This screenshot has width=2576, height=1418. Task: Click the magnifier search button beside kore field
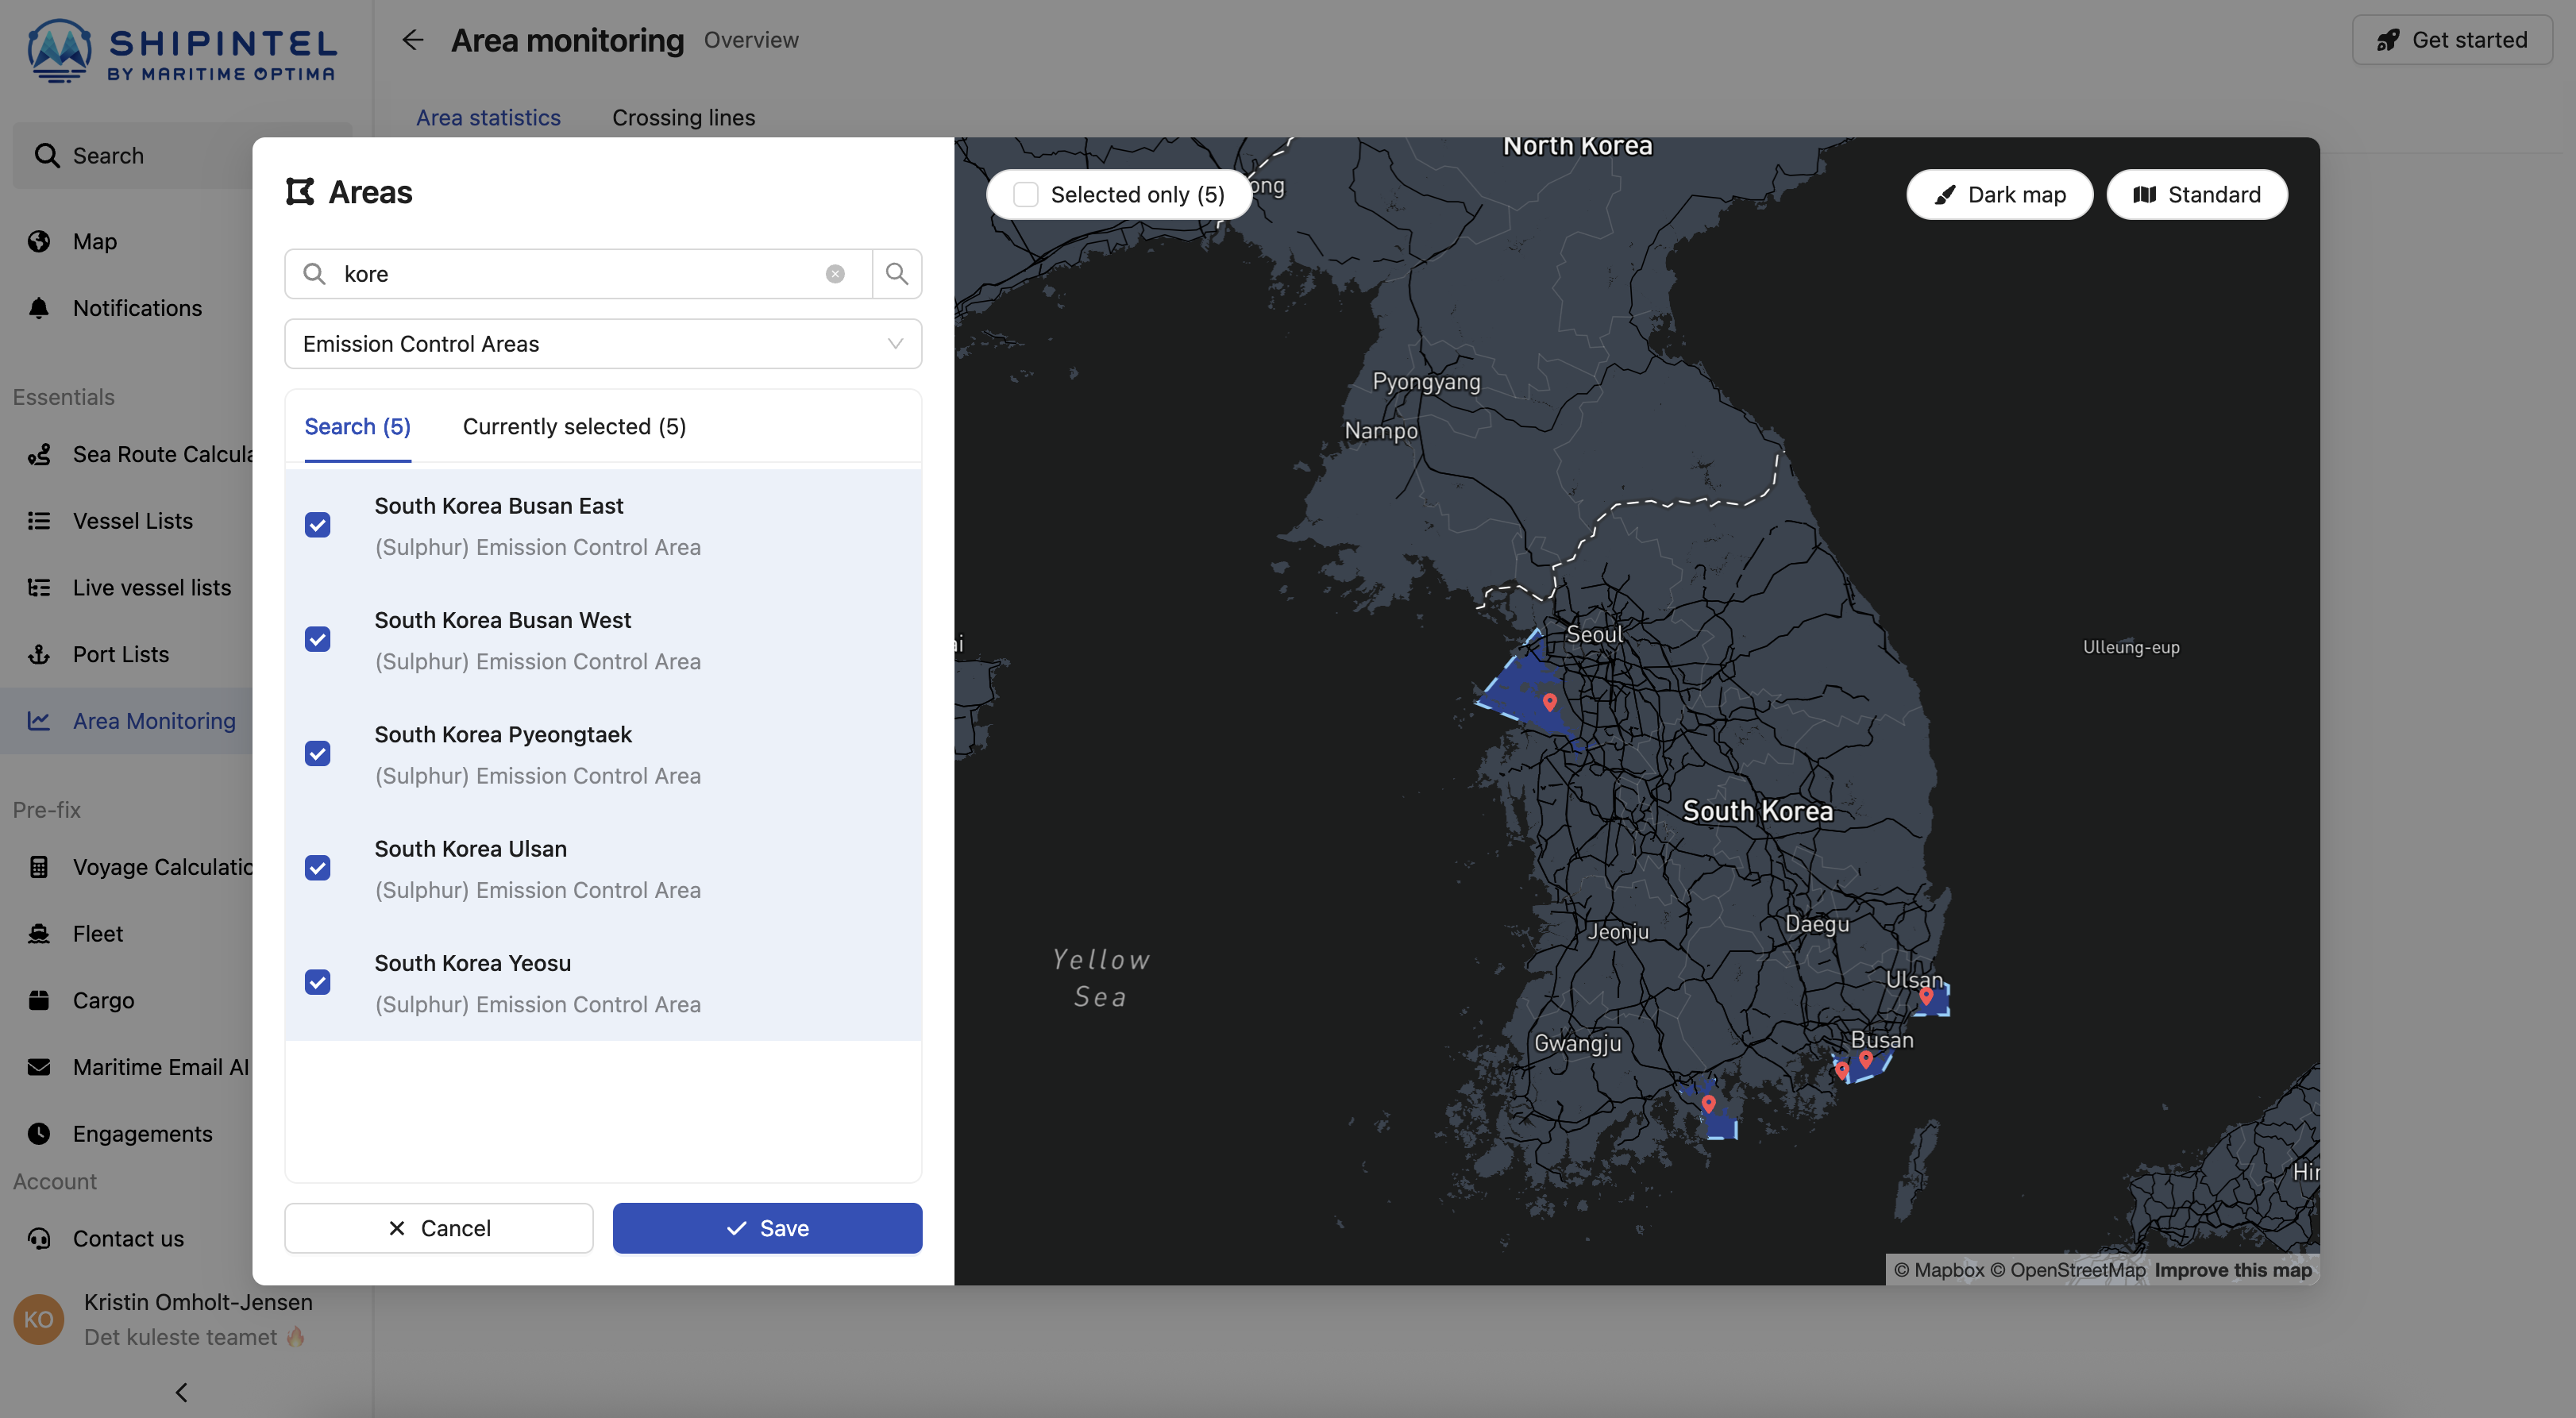tap(896, 273)
